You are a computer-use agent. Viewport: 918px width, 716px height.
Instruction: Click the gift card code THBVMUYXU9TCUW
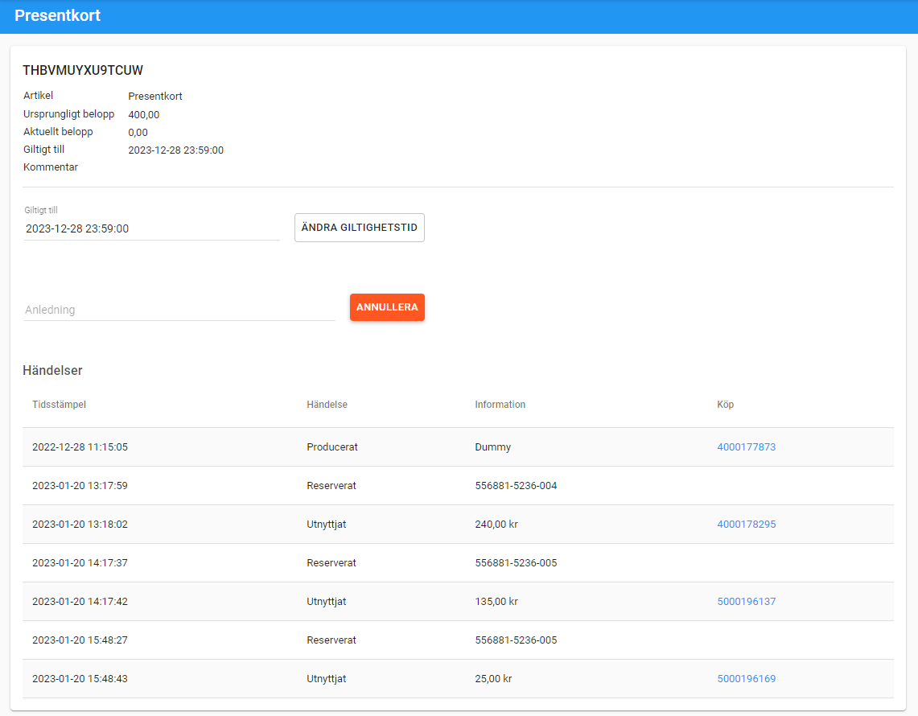pos(83,71)
